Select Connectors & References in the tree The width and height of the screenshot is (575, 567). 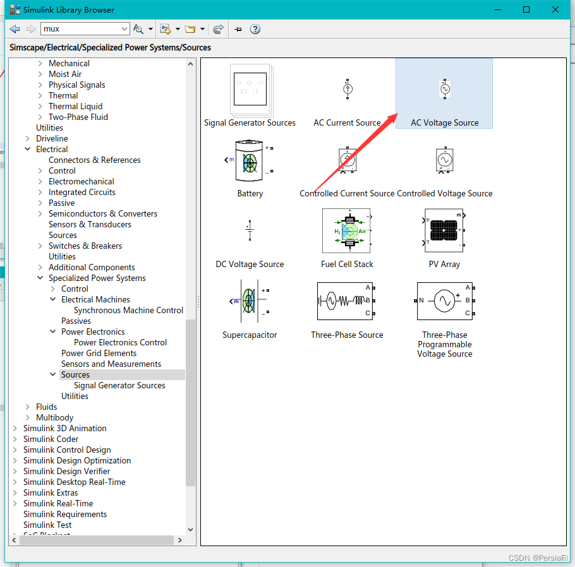95,160
